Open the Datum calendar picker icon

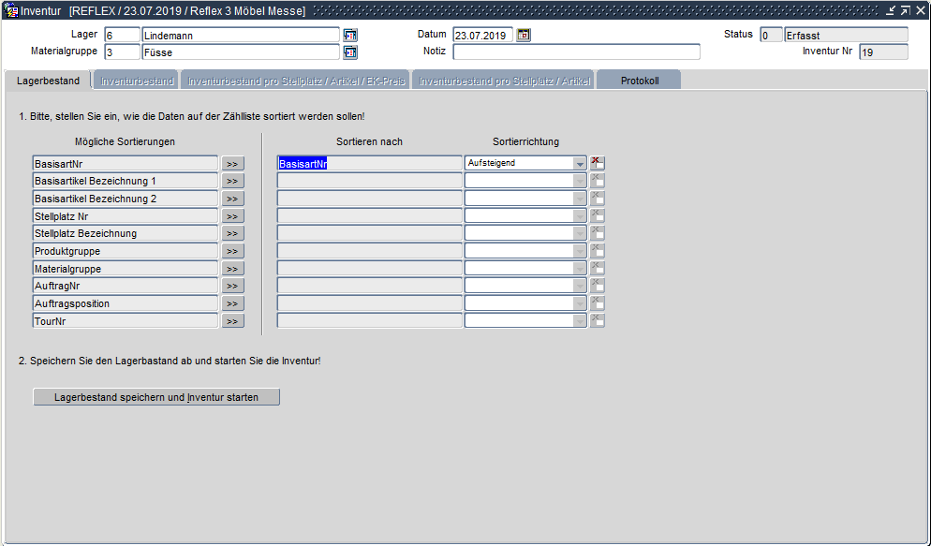click(524, 35)
